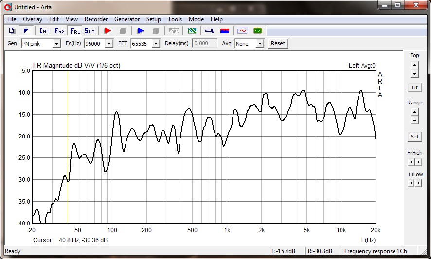Open the Mode menu

[196, 19]
